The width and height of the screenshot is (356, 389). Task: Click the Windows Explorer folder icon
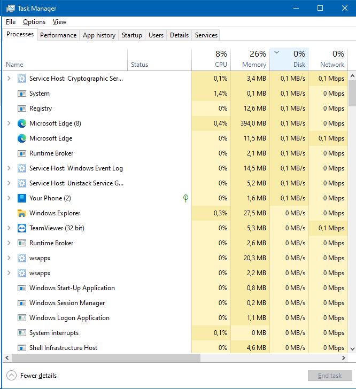(22, 213)
